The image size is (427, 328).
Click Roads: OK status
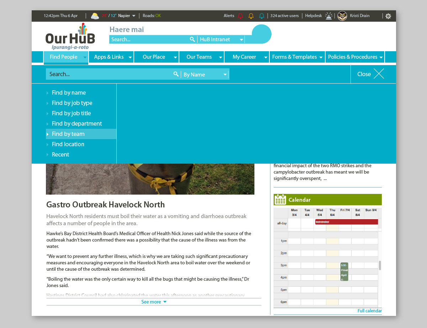click(152, 16)
